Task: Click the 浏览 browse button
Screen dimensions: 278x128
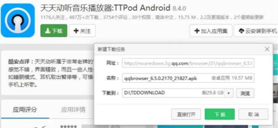Action: click(x=245, y=93)
